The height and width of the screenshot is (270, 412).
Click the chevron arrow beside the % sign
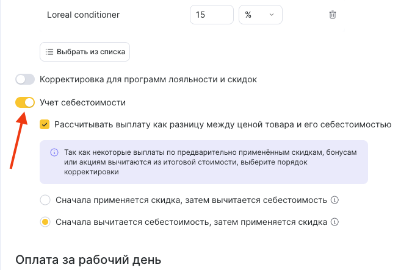point(272,15)
